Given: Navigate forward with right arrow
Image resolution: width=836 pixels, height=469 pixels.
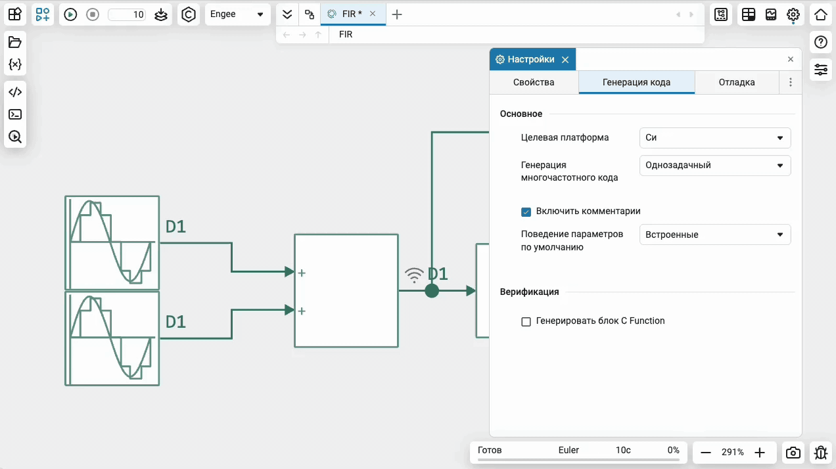Looking at the screenshot, I should click(302, 34).
